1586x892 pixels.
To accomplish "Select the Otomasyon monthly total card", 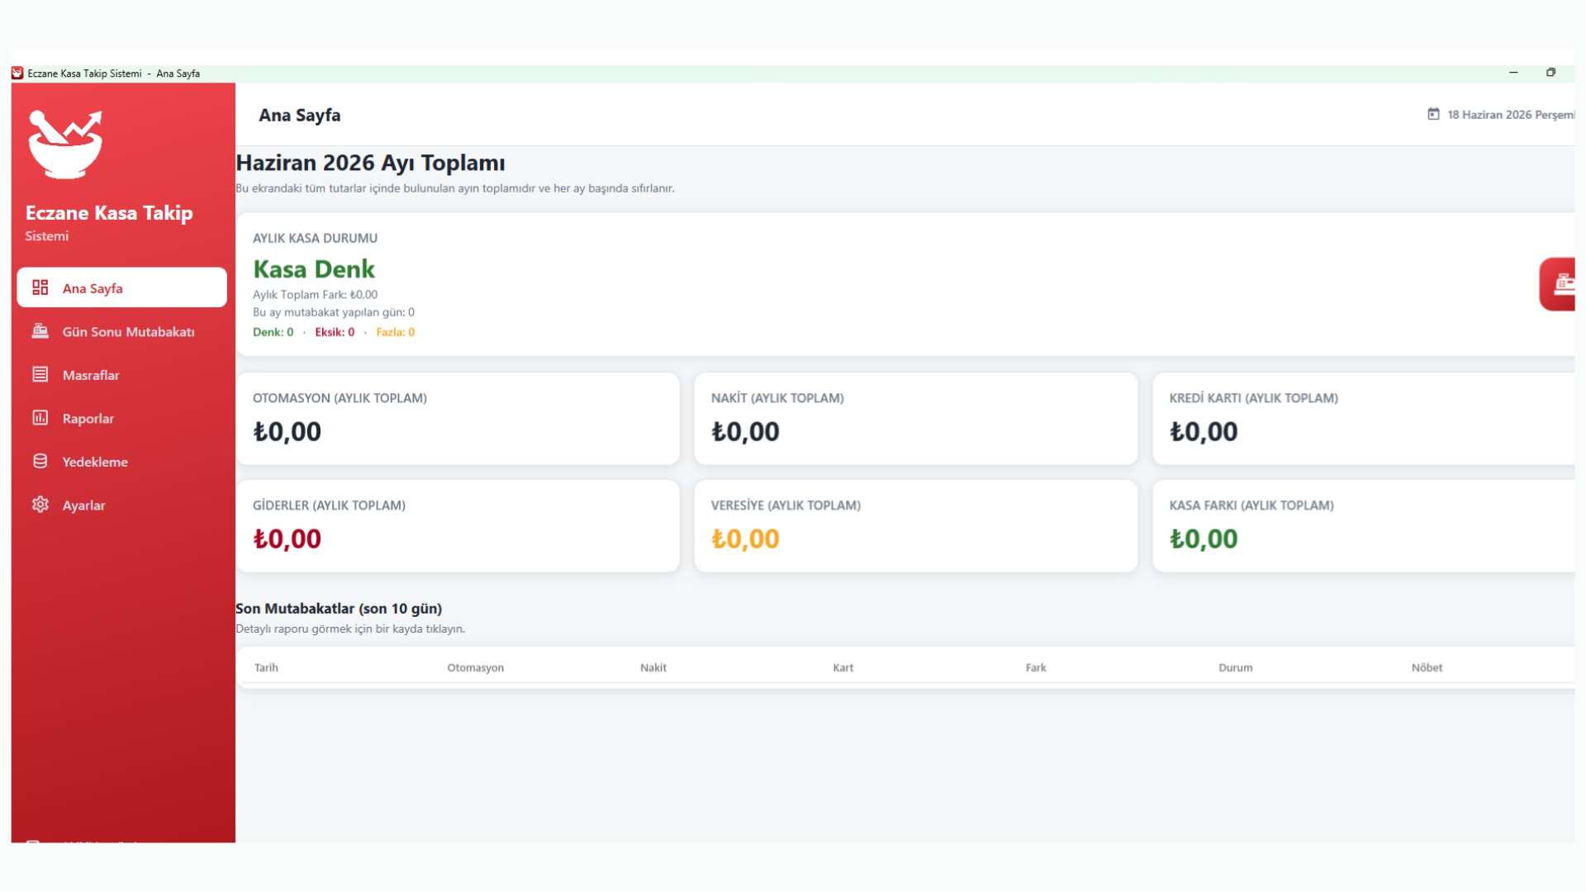I will 458,419.
